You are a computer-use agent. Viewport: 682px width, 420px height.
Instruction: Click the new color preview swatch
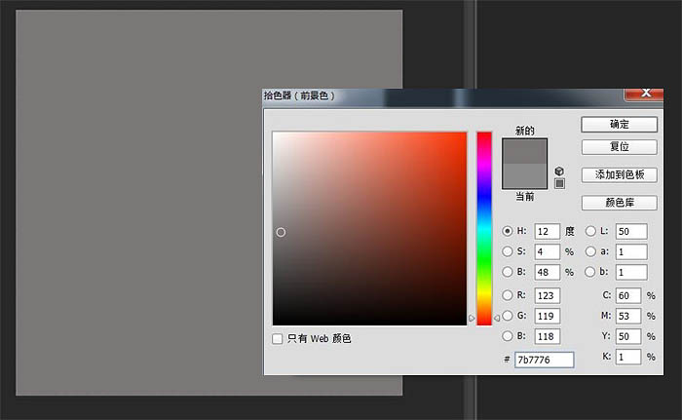click(526, 150)
